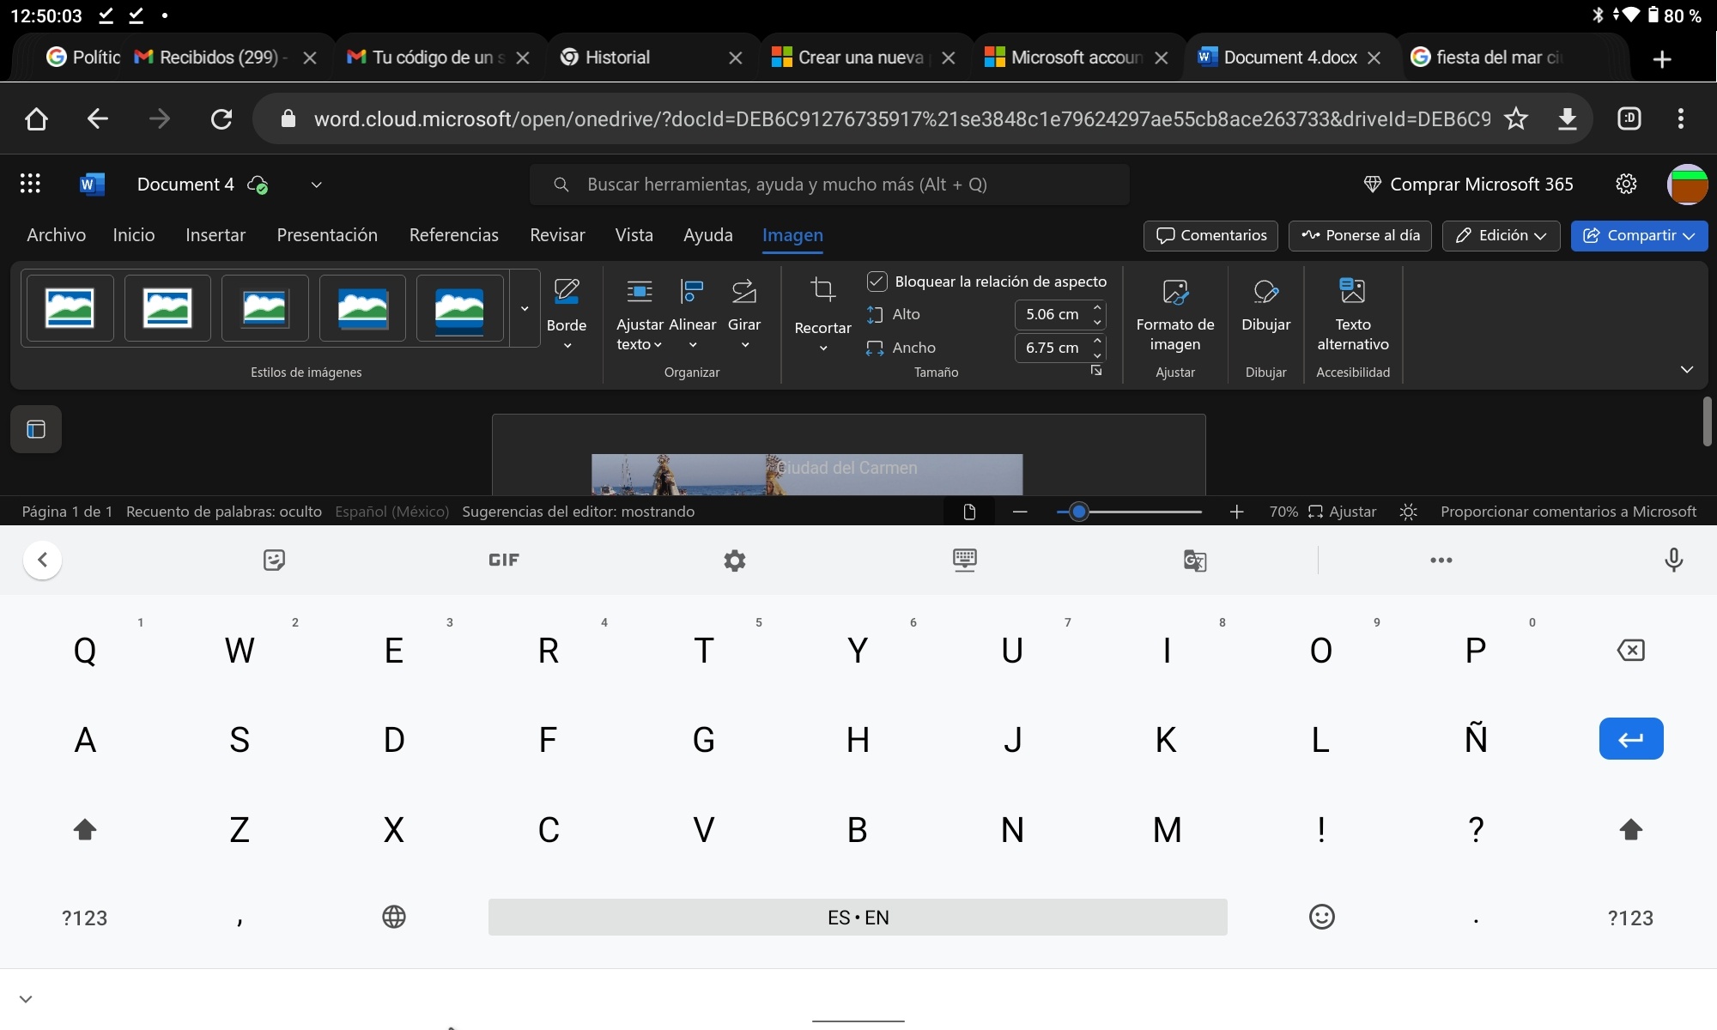Open the Word app launcher grid
Screen dimensions: 1717x1030
pos(30,184)
